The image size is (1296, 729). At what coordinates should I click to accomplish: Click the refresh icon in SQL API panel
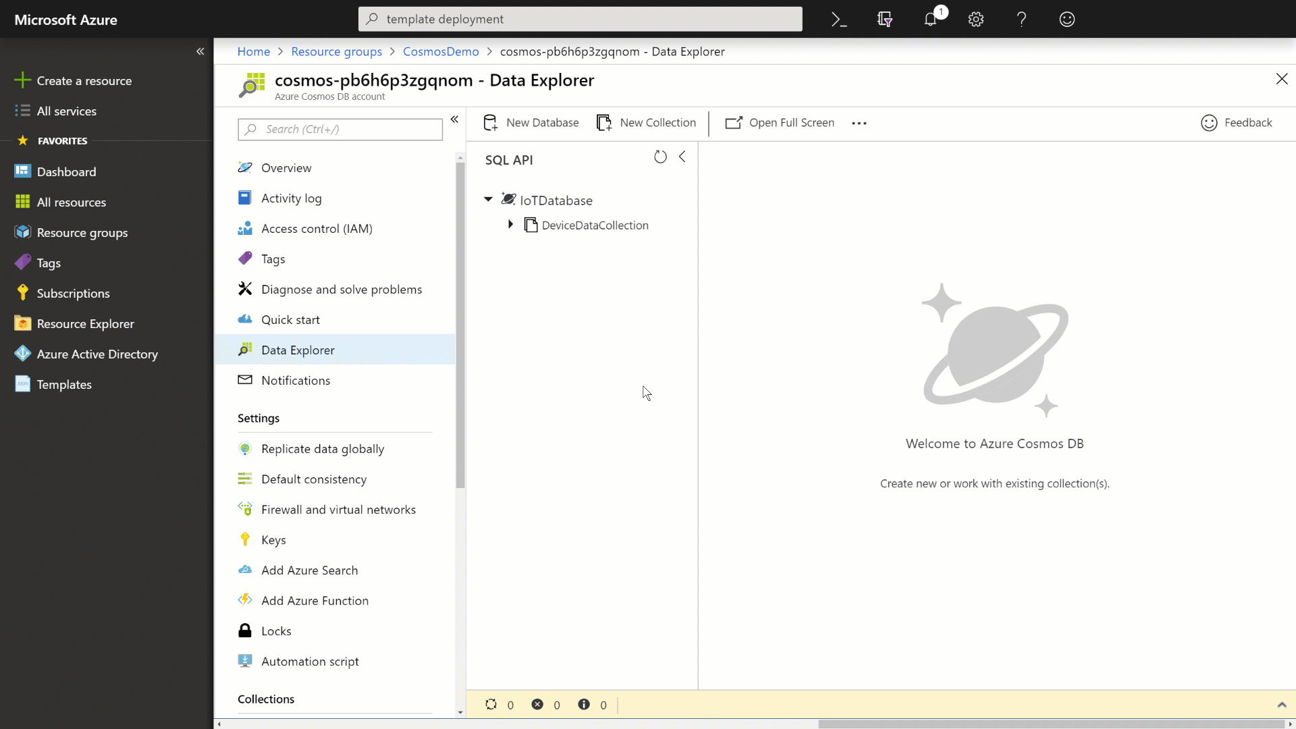click(660, 157)
